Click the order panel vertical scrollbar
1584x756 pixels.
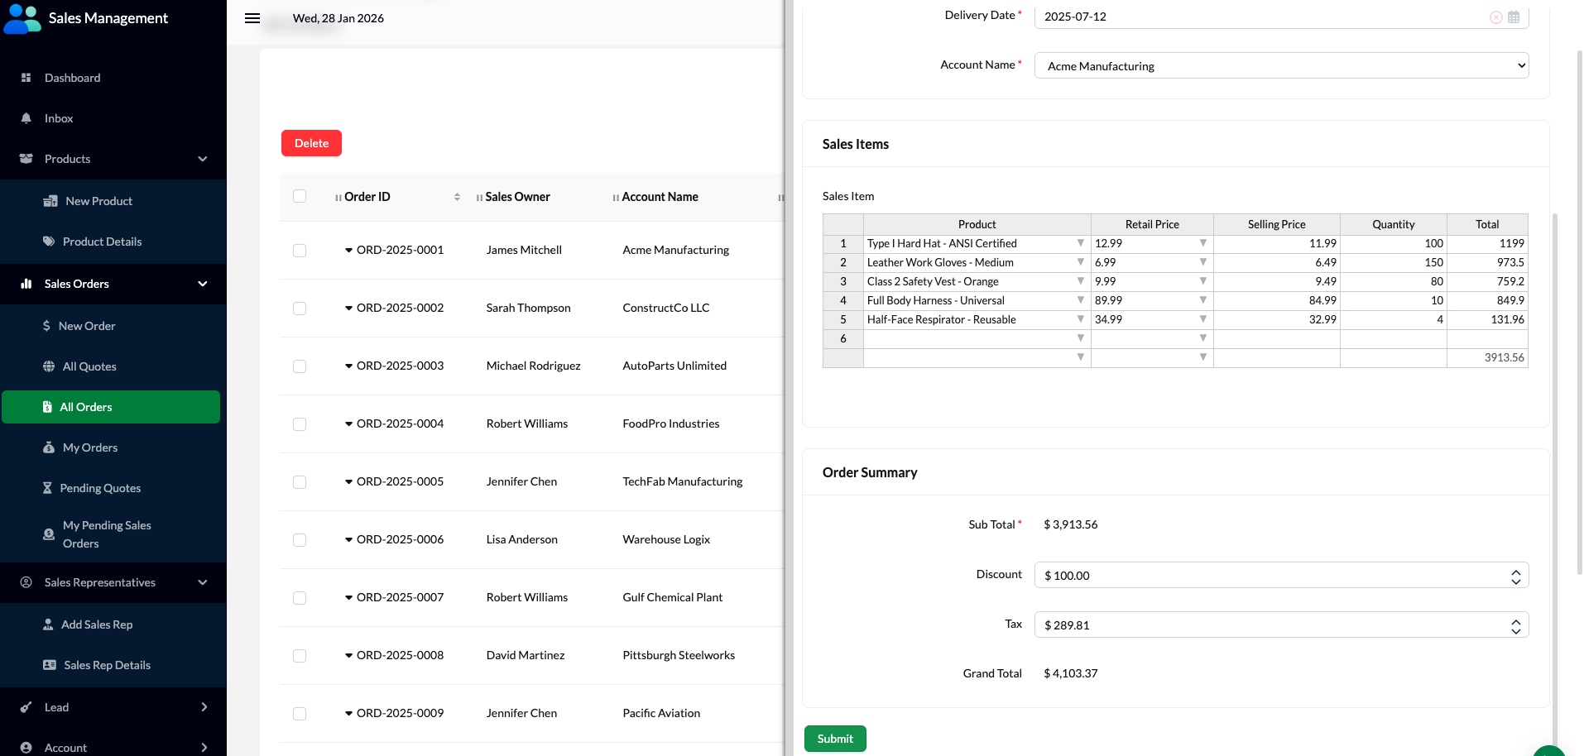(1579, 313)
